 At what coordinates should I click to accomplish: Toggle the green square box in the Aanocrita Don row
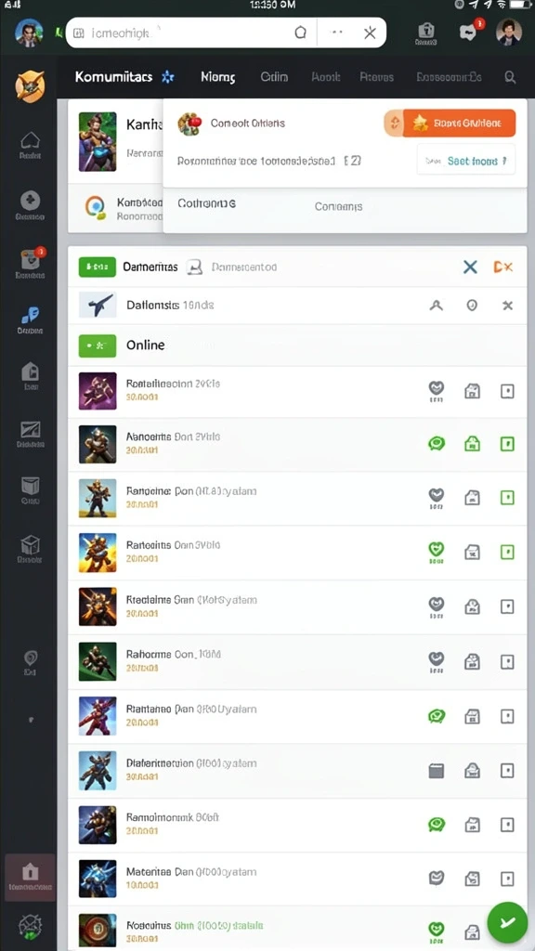click(507, 444)
